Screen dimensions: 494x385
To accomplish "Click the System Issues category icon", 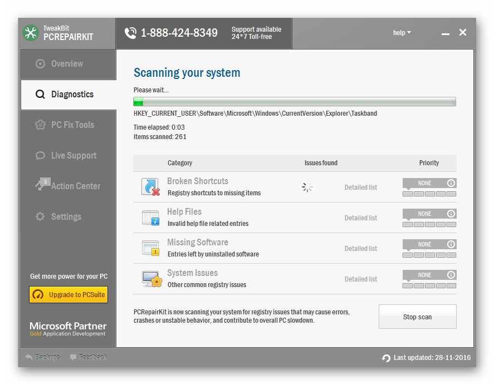I will click(152, 279).
